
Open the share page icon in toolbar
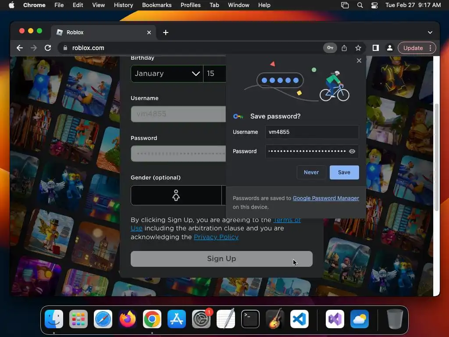coord(344,48)
